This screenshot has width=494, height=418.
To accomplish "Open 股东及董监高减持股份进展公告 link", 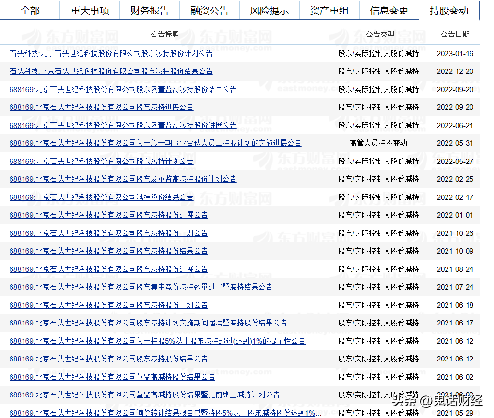I will click(x=123, y=126).
